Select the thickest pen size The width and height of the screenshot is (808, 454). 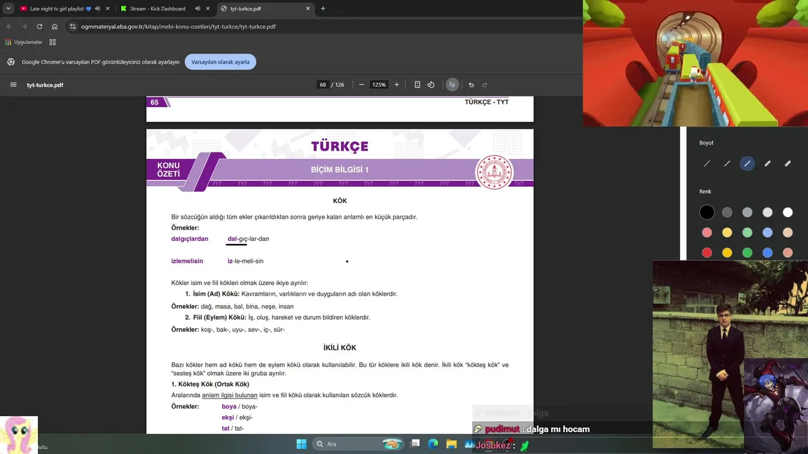click(x=788, y=164)
